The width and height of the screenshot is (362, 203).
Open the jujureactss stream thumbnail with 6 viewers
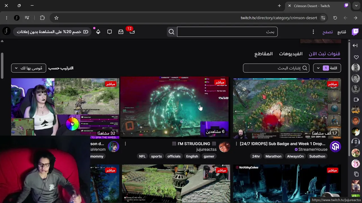click(175, 107)
